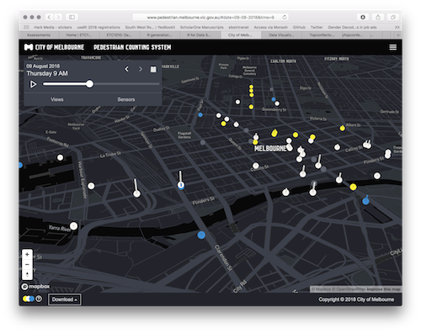
Task: Open the Sensors panel tab
Action: point(126,99)
